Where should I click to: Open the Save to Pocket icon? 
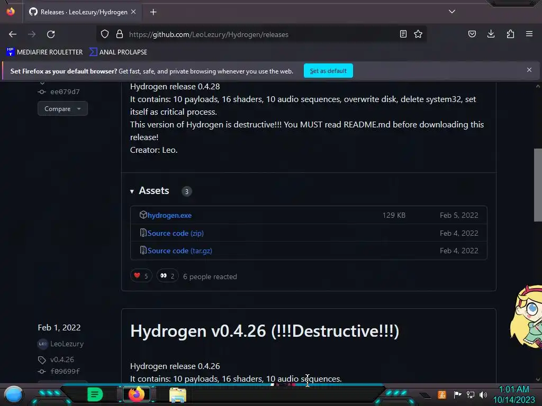click(x=472, y=34)
